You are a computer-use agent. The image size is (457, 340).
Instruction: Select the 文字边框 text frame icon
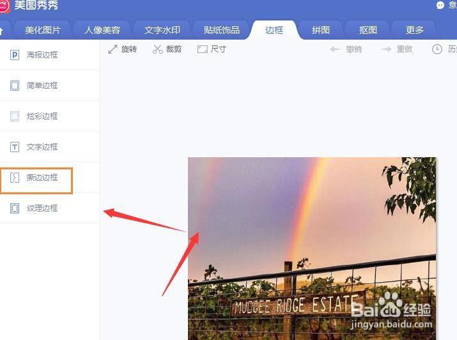pos(15,147)
